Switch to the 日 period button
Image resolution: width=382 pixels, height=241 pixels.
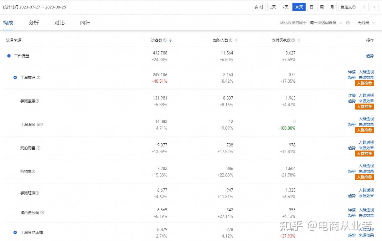(311, 7)
